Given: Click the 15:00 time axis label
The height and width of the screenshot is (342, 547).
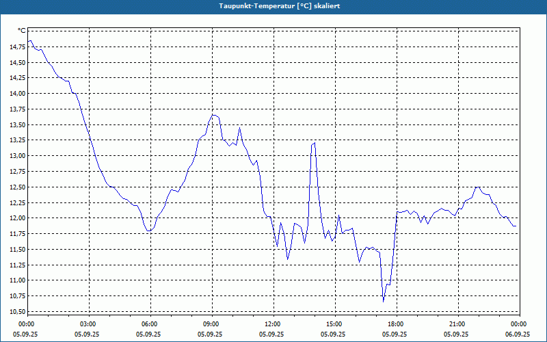Looking at the screenshot, I should coord(336,324).
